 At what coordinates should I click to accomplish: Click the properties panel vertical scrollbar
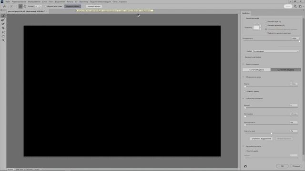(303, 86)
